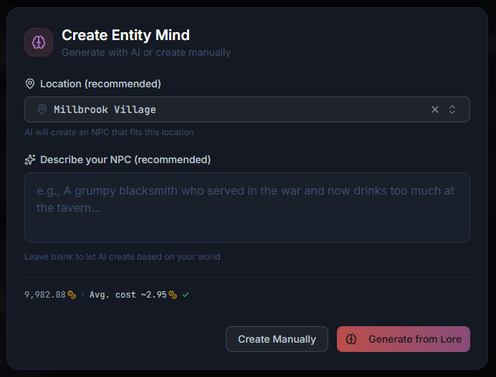This screenshot has width=496, height=377.
Task: Expand the location dropdown chevrons
Action: click(x=452, y=109)
